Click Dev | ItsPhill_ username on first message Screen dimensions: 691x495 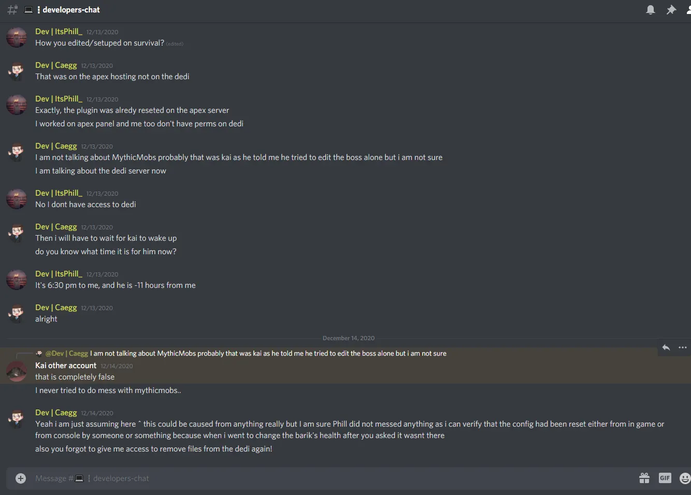(59, 32)
